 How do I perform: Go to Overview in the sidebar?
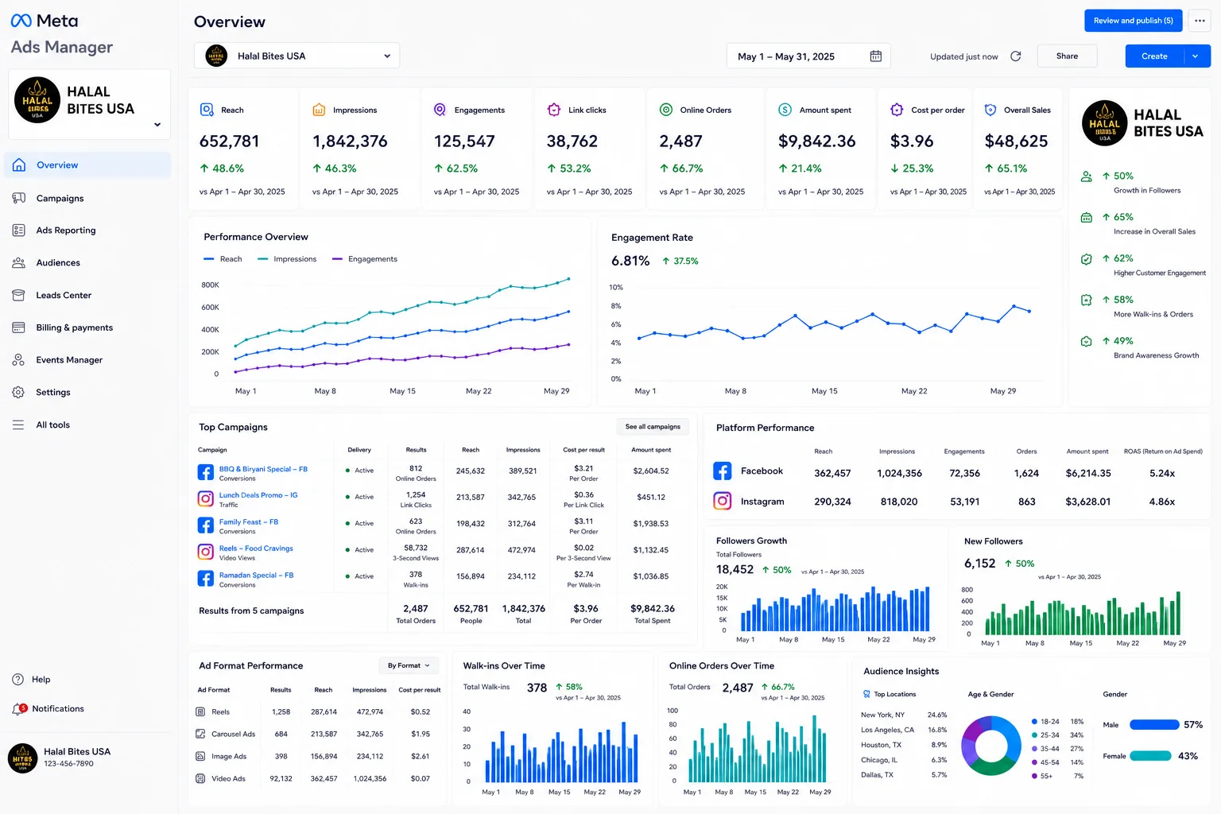87,165
